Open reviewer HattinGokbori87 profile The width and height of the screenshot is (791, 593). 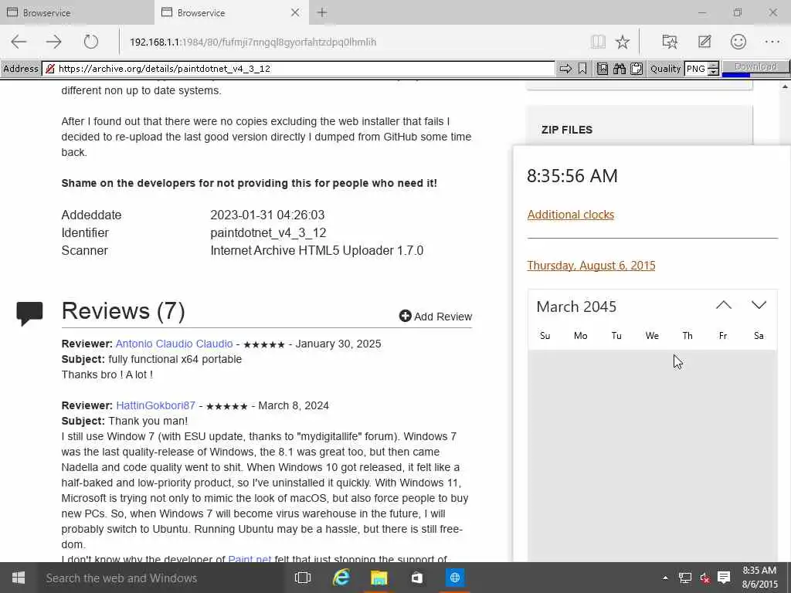pyautogui.click(x=155, y=406)
